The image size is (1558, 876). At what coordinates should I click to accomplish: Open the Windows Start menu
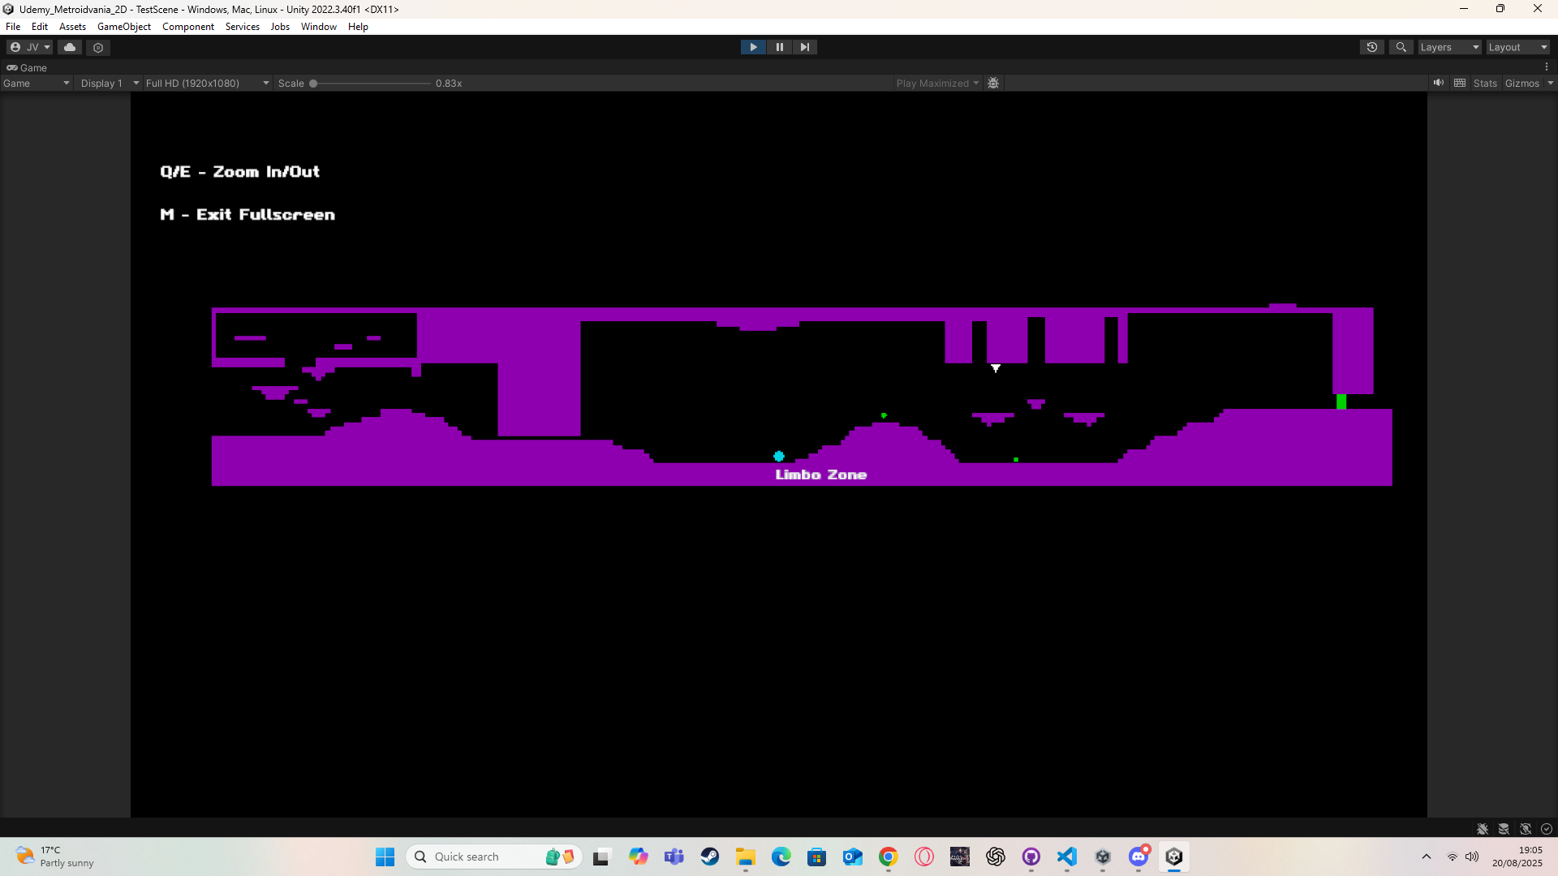coord(385,857)
